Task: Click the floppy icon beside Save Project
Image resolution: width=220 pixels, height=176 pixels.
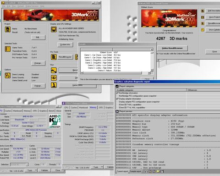Action: 203,17
